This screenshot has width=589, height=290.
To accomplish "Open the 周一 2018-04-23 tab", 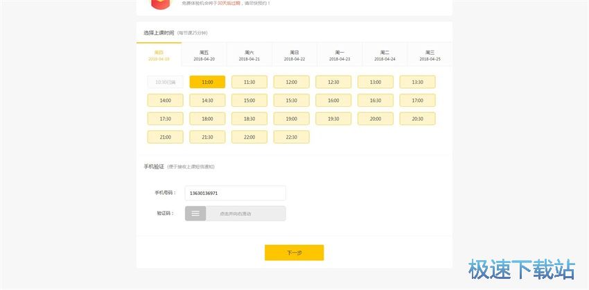I will [340, 55].
